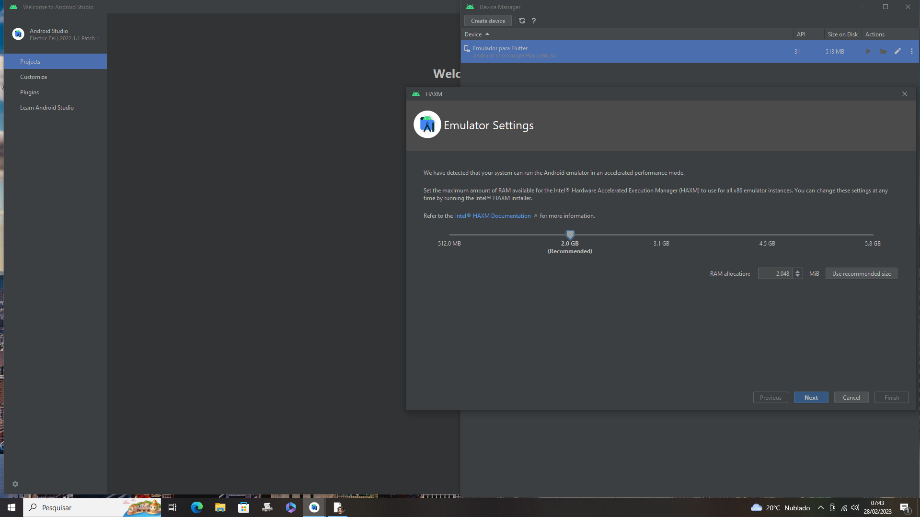The image size is (920, 517).
Task: Click the RAM allocation decrement stepper
Action: coord(797,276)
